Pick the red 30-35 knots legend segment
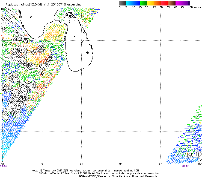Image resolution: width=202 pixels, height=178 pixels. point(165,3)
